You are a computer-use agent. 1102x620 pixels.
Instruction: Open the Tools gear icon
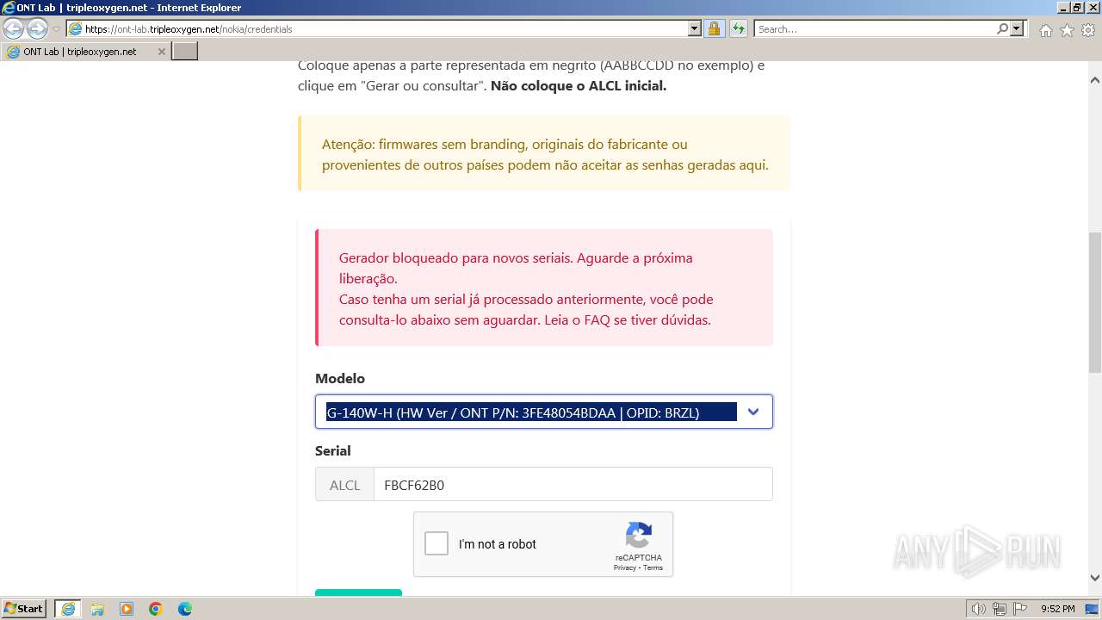[x=1088, y=30]
